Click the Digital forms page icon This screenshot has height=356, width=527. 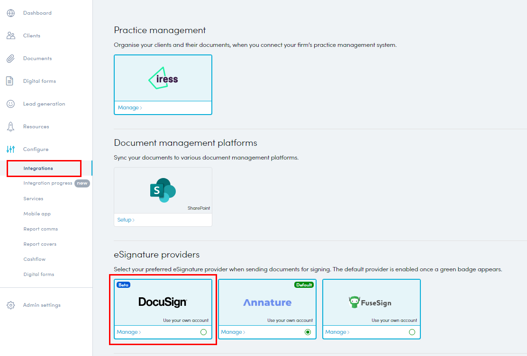(x=10, y=81)
